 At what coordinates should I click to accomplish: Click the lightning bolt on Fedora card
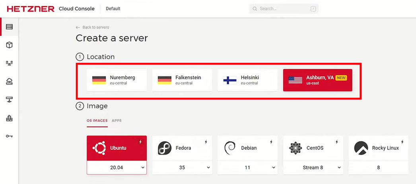(206, 142)
